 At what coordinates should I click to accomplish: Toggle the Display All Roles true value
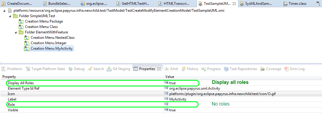pyautogui.click(x=172, y=83)
